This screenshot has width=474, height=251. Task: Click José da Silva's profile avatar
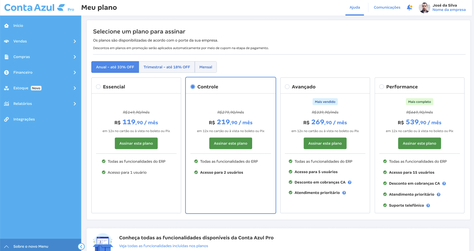click(424, 8)
